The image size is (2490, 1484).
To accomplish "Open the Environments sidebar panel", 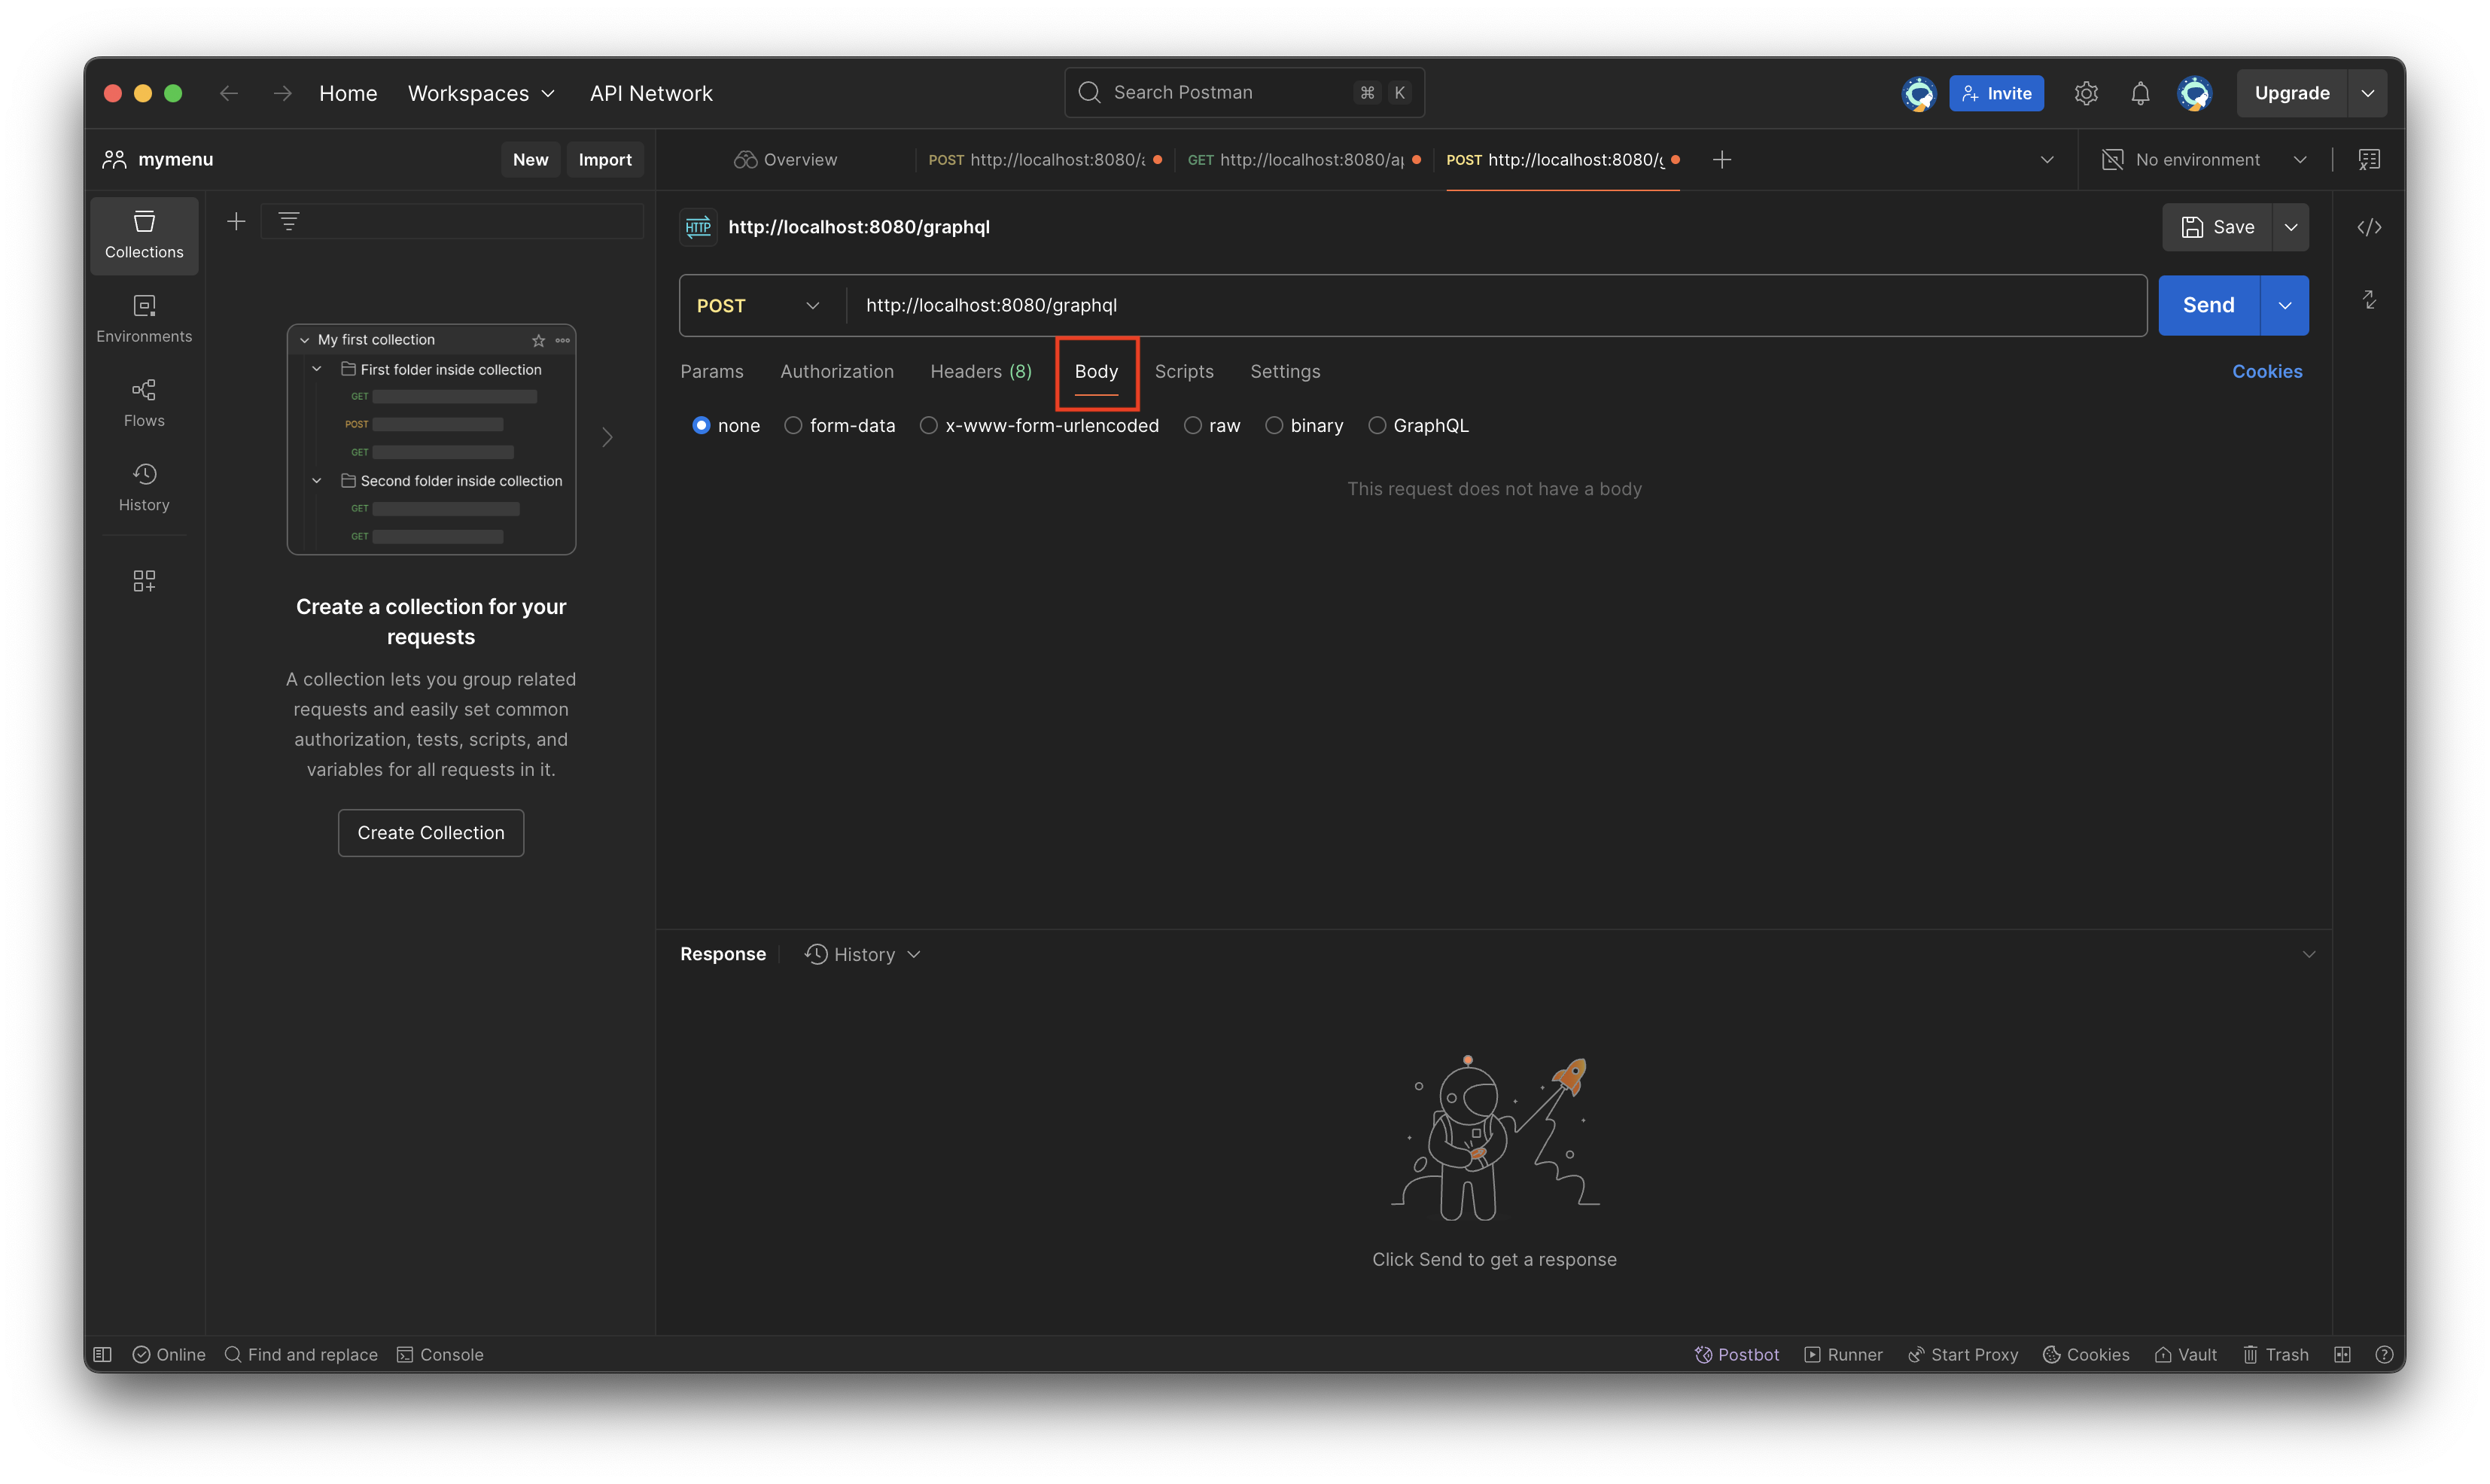I will click(x=144, y=318).
